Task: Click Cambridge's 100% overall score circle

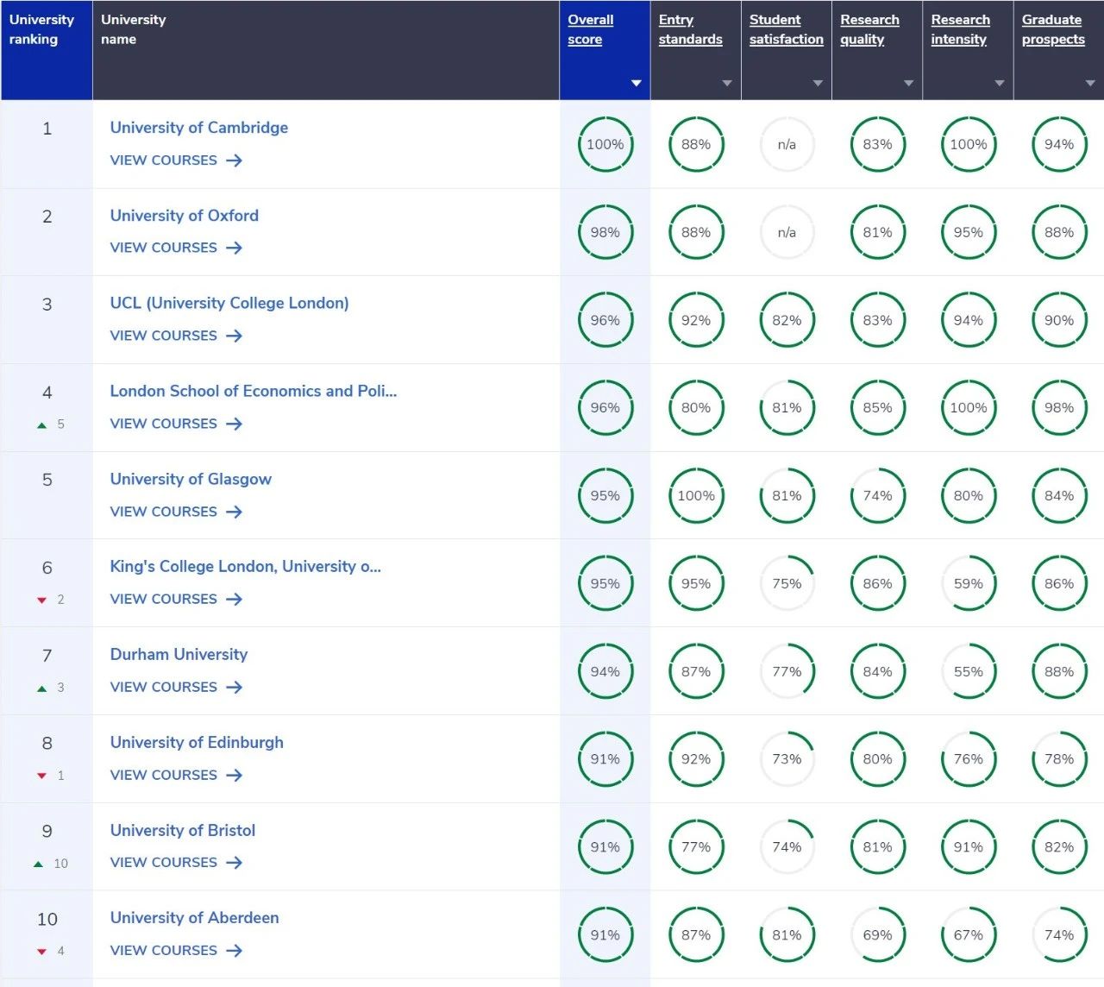Action: coord(605,145)
